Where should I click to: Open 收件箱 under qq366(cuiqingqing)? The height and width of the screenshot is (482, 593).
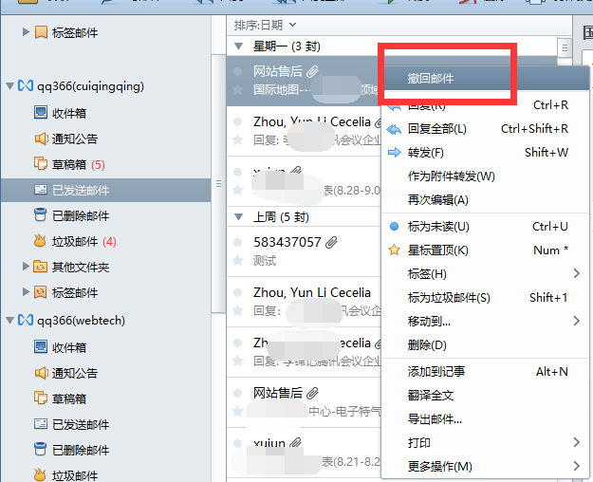coord(69,113)
